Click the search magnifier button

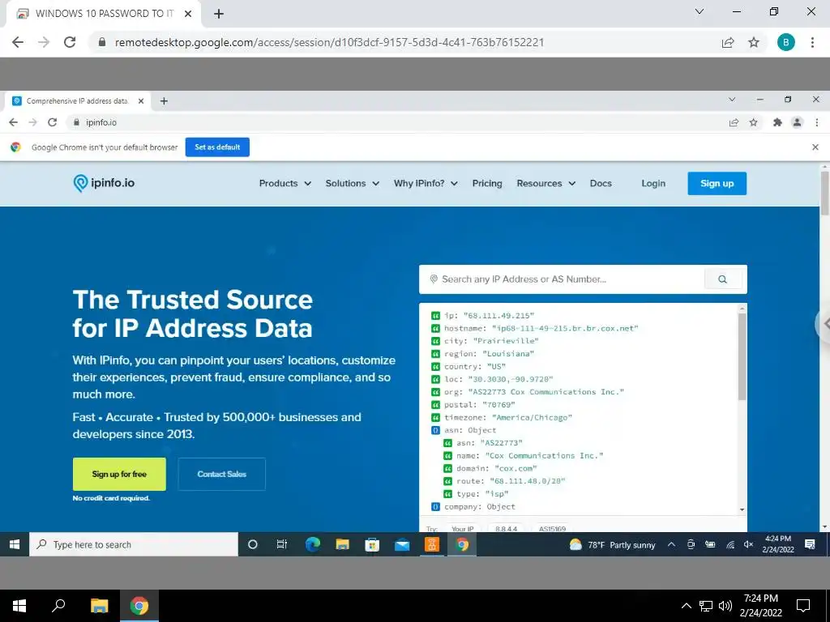click(x=722, y=279)
